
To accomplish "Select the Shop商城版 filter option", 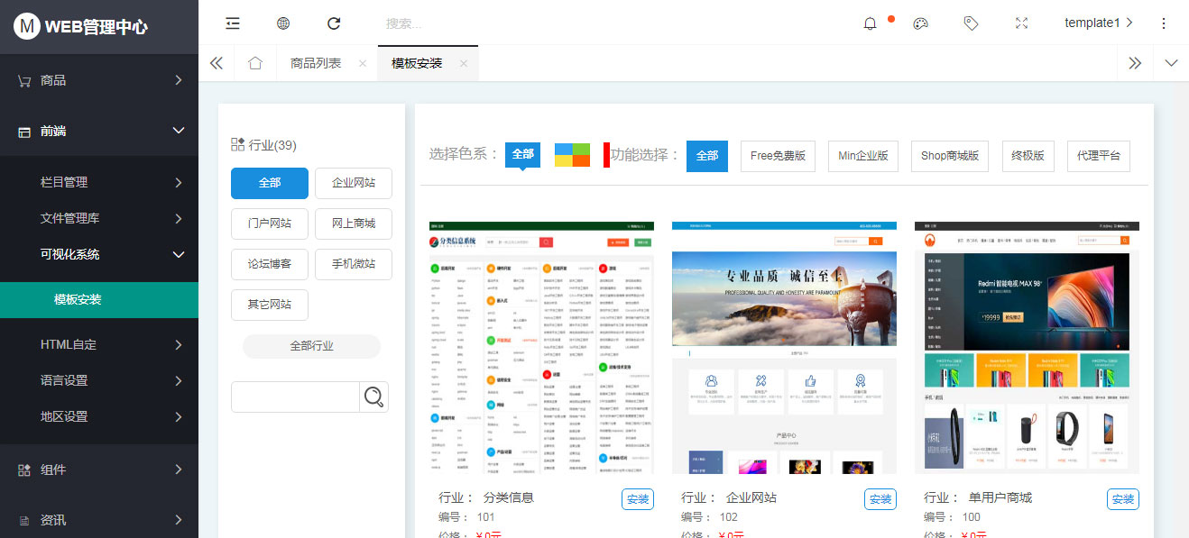I will 949,155.
